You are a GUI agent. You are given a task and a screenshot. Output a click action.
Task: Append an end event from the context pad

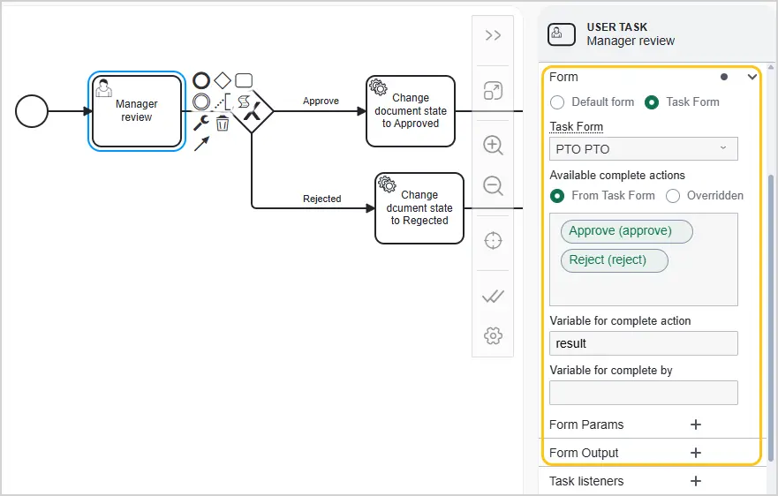[201, 80]
